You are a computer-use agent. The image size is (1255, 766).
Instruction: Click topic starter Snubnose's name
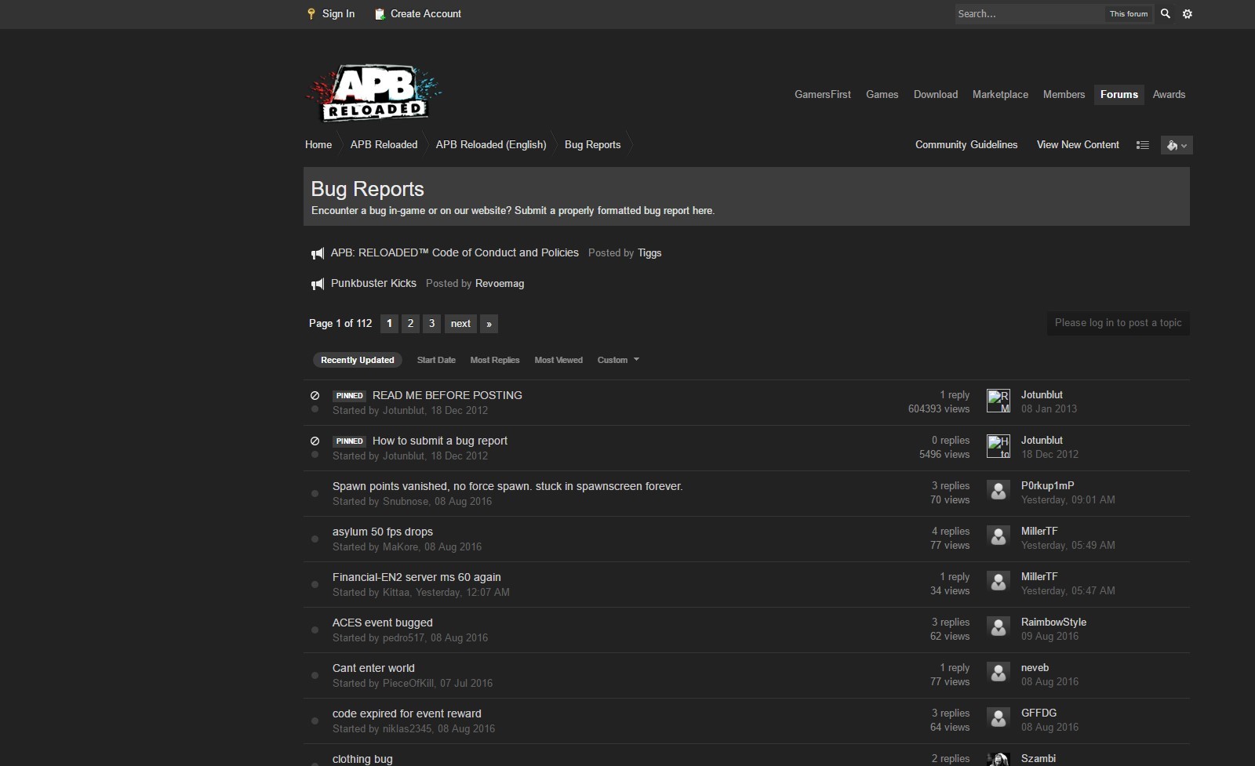pyautogui.click(x=406, y=502)
